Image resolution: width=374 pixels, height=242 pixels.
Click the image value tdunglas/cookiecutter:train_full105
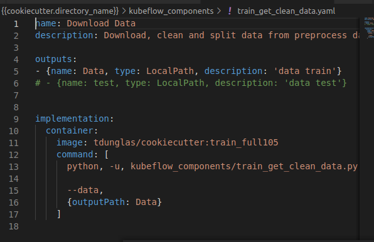pos(186,142)
